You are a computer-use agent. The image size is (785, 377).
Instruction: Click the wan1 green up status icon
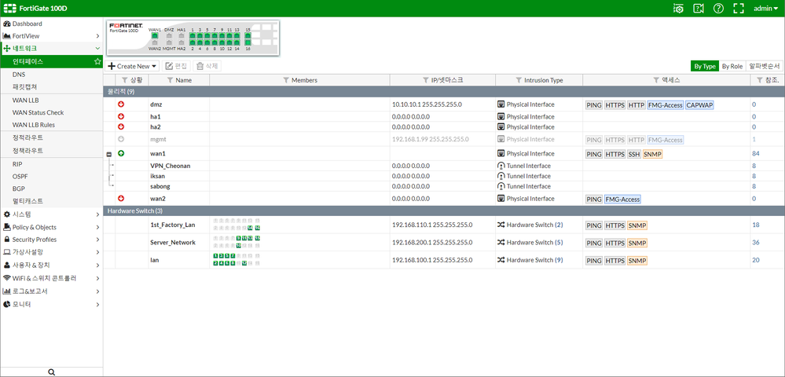121,153
